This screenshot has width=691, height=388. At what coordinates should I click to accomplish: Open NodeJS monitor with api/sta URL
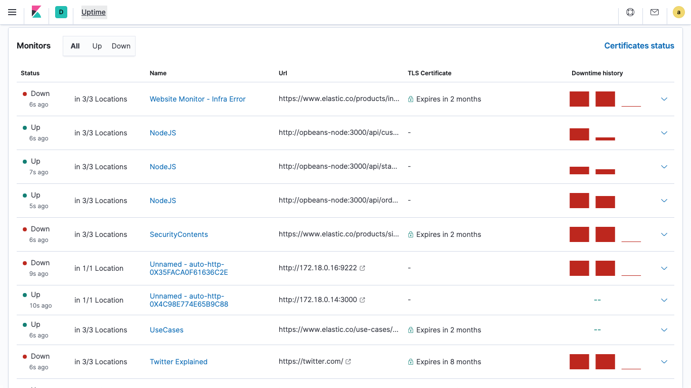coord(163,167)
